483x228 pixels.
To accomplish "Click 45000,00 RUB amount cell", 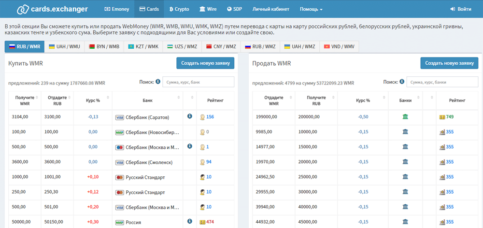I will (x=316, y=222).
